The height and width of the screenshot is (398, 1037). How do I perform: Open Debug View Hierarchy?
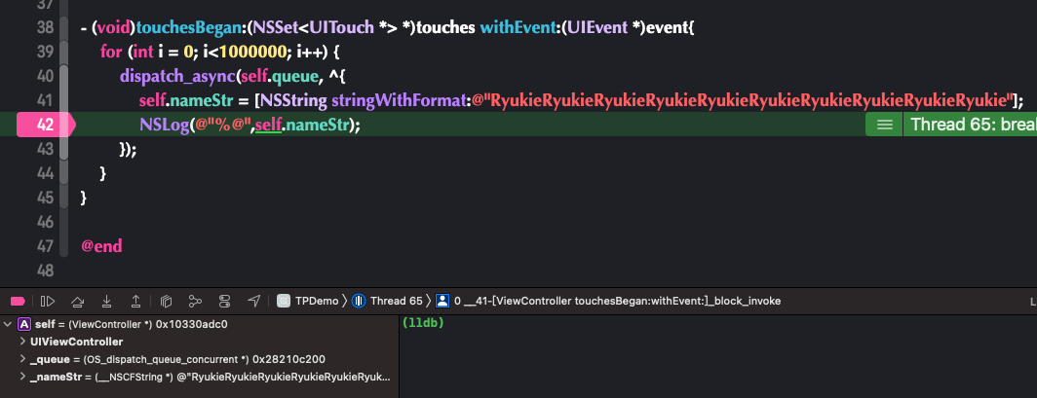click(166, 302)
